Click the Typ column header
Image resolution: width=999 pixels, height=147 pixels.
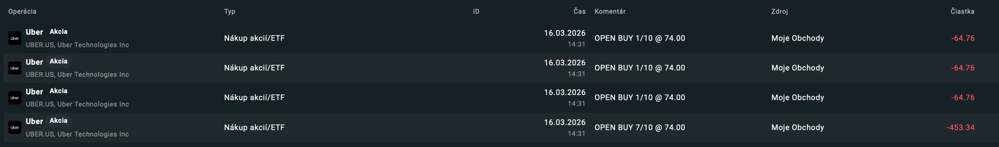pos(229,11)
